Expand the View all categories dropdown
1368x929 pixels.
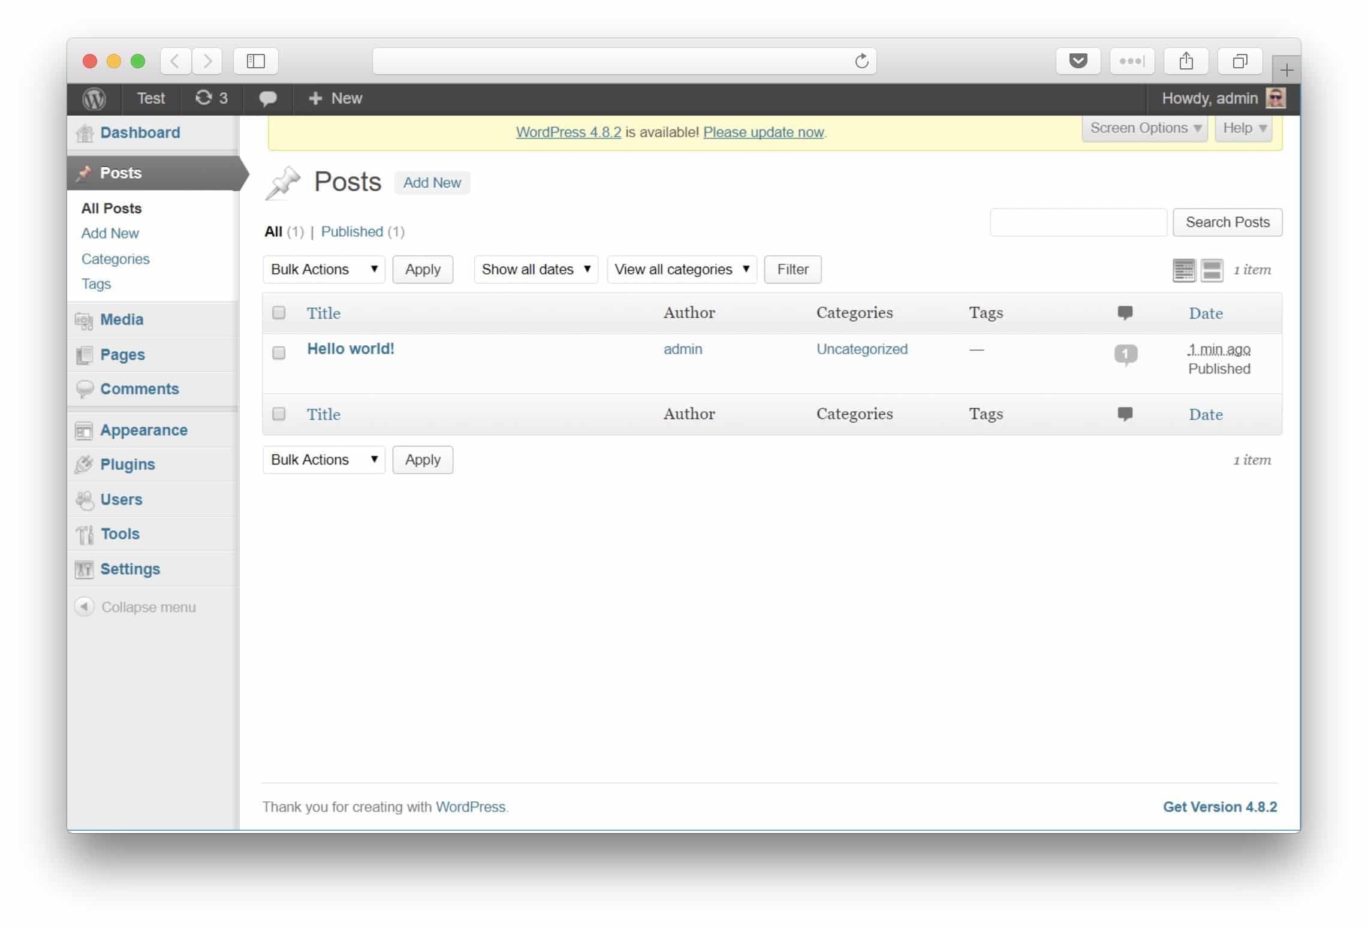click(x=682, y=270)
